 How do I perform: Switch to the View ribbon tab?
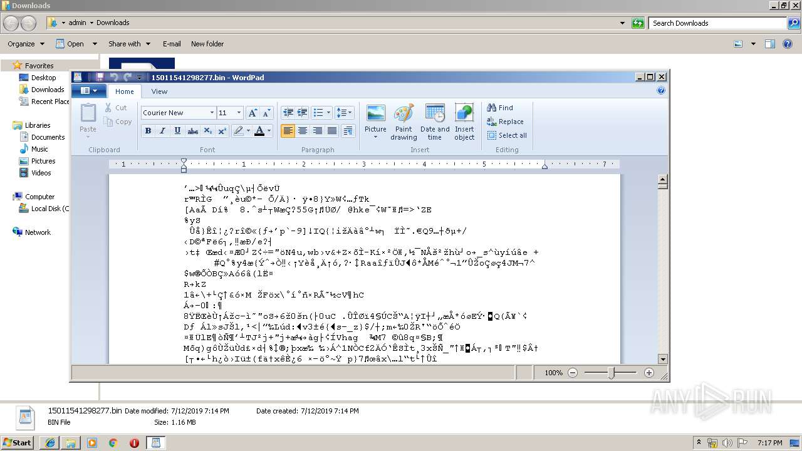[x=160, y=91]
